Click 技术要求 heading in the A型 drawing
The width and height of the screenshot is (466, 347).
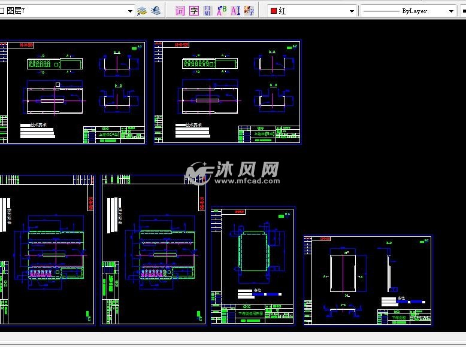click(39, 125)
